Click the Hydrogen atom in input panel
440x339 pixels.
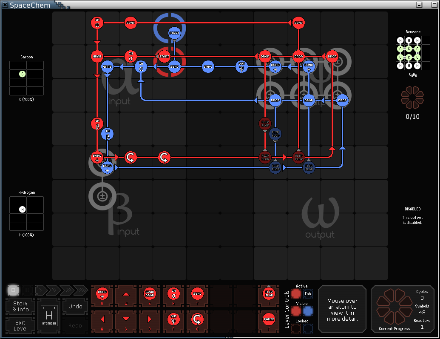(x=23, y=210)
